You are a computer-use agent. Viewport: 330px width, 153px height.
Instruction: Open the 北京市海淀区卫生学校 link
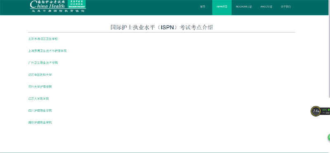43,39
